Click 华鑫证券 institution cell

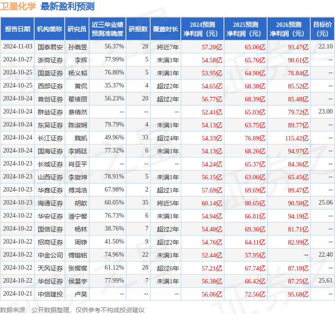tap(50, 190)
